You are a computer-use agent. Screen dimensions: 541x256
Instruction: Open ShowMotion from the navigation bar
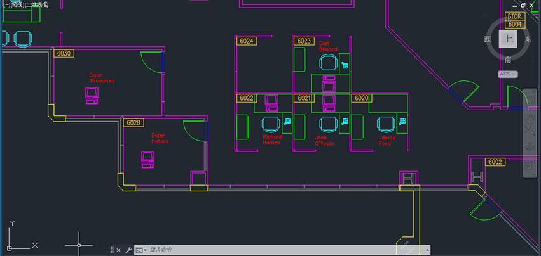pos(530,166)
